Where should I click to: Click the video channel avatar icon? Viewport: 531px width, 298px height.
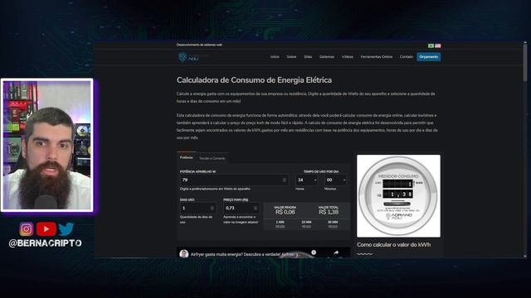pyautogui.click(x=184, y=254)
